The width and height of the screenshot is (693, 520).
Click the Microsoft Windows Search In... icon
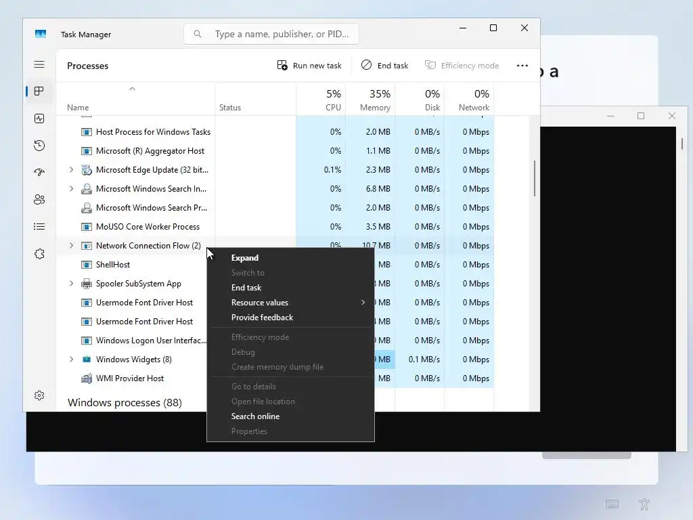coord(87,189)
